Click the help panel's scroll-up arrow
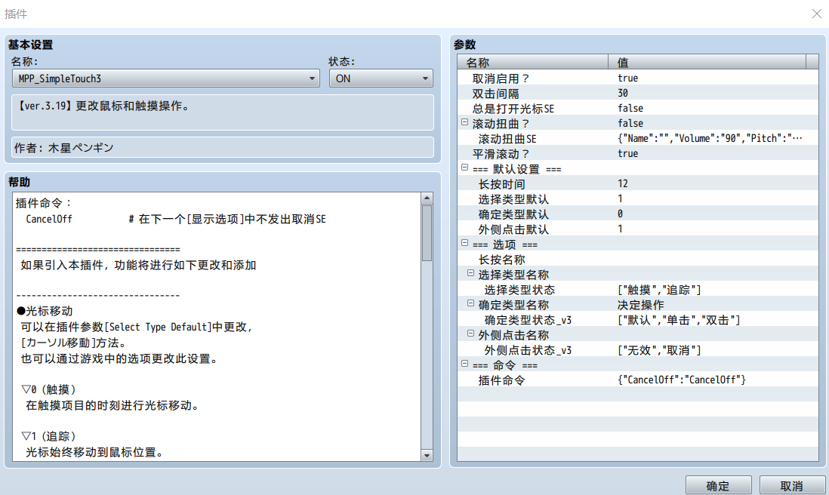 point(427,198)
